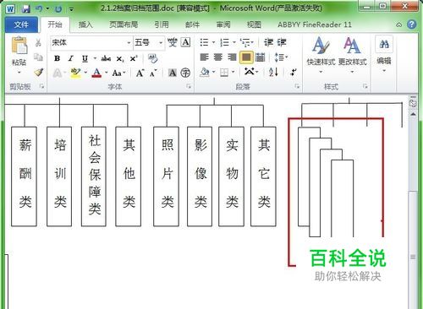423x309 pixels.
Task: Switch to the Page Layout (页面布局) tab
Action: click(124, 24)
